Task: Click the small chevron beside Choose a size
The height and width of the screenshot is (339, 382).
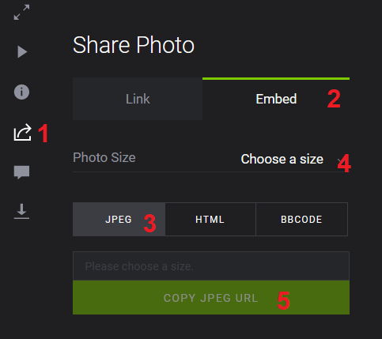Action: tap(339, 160)
